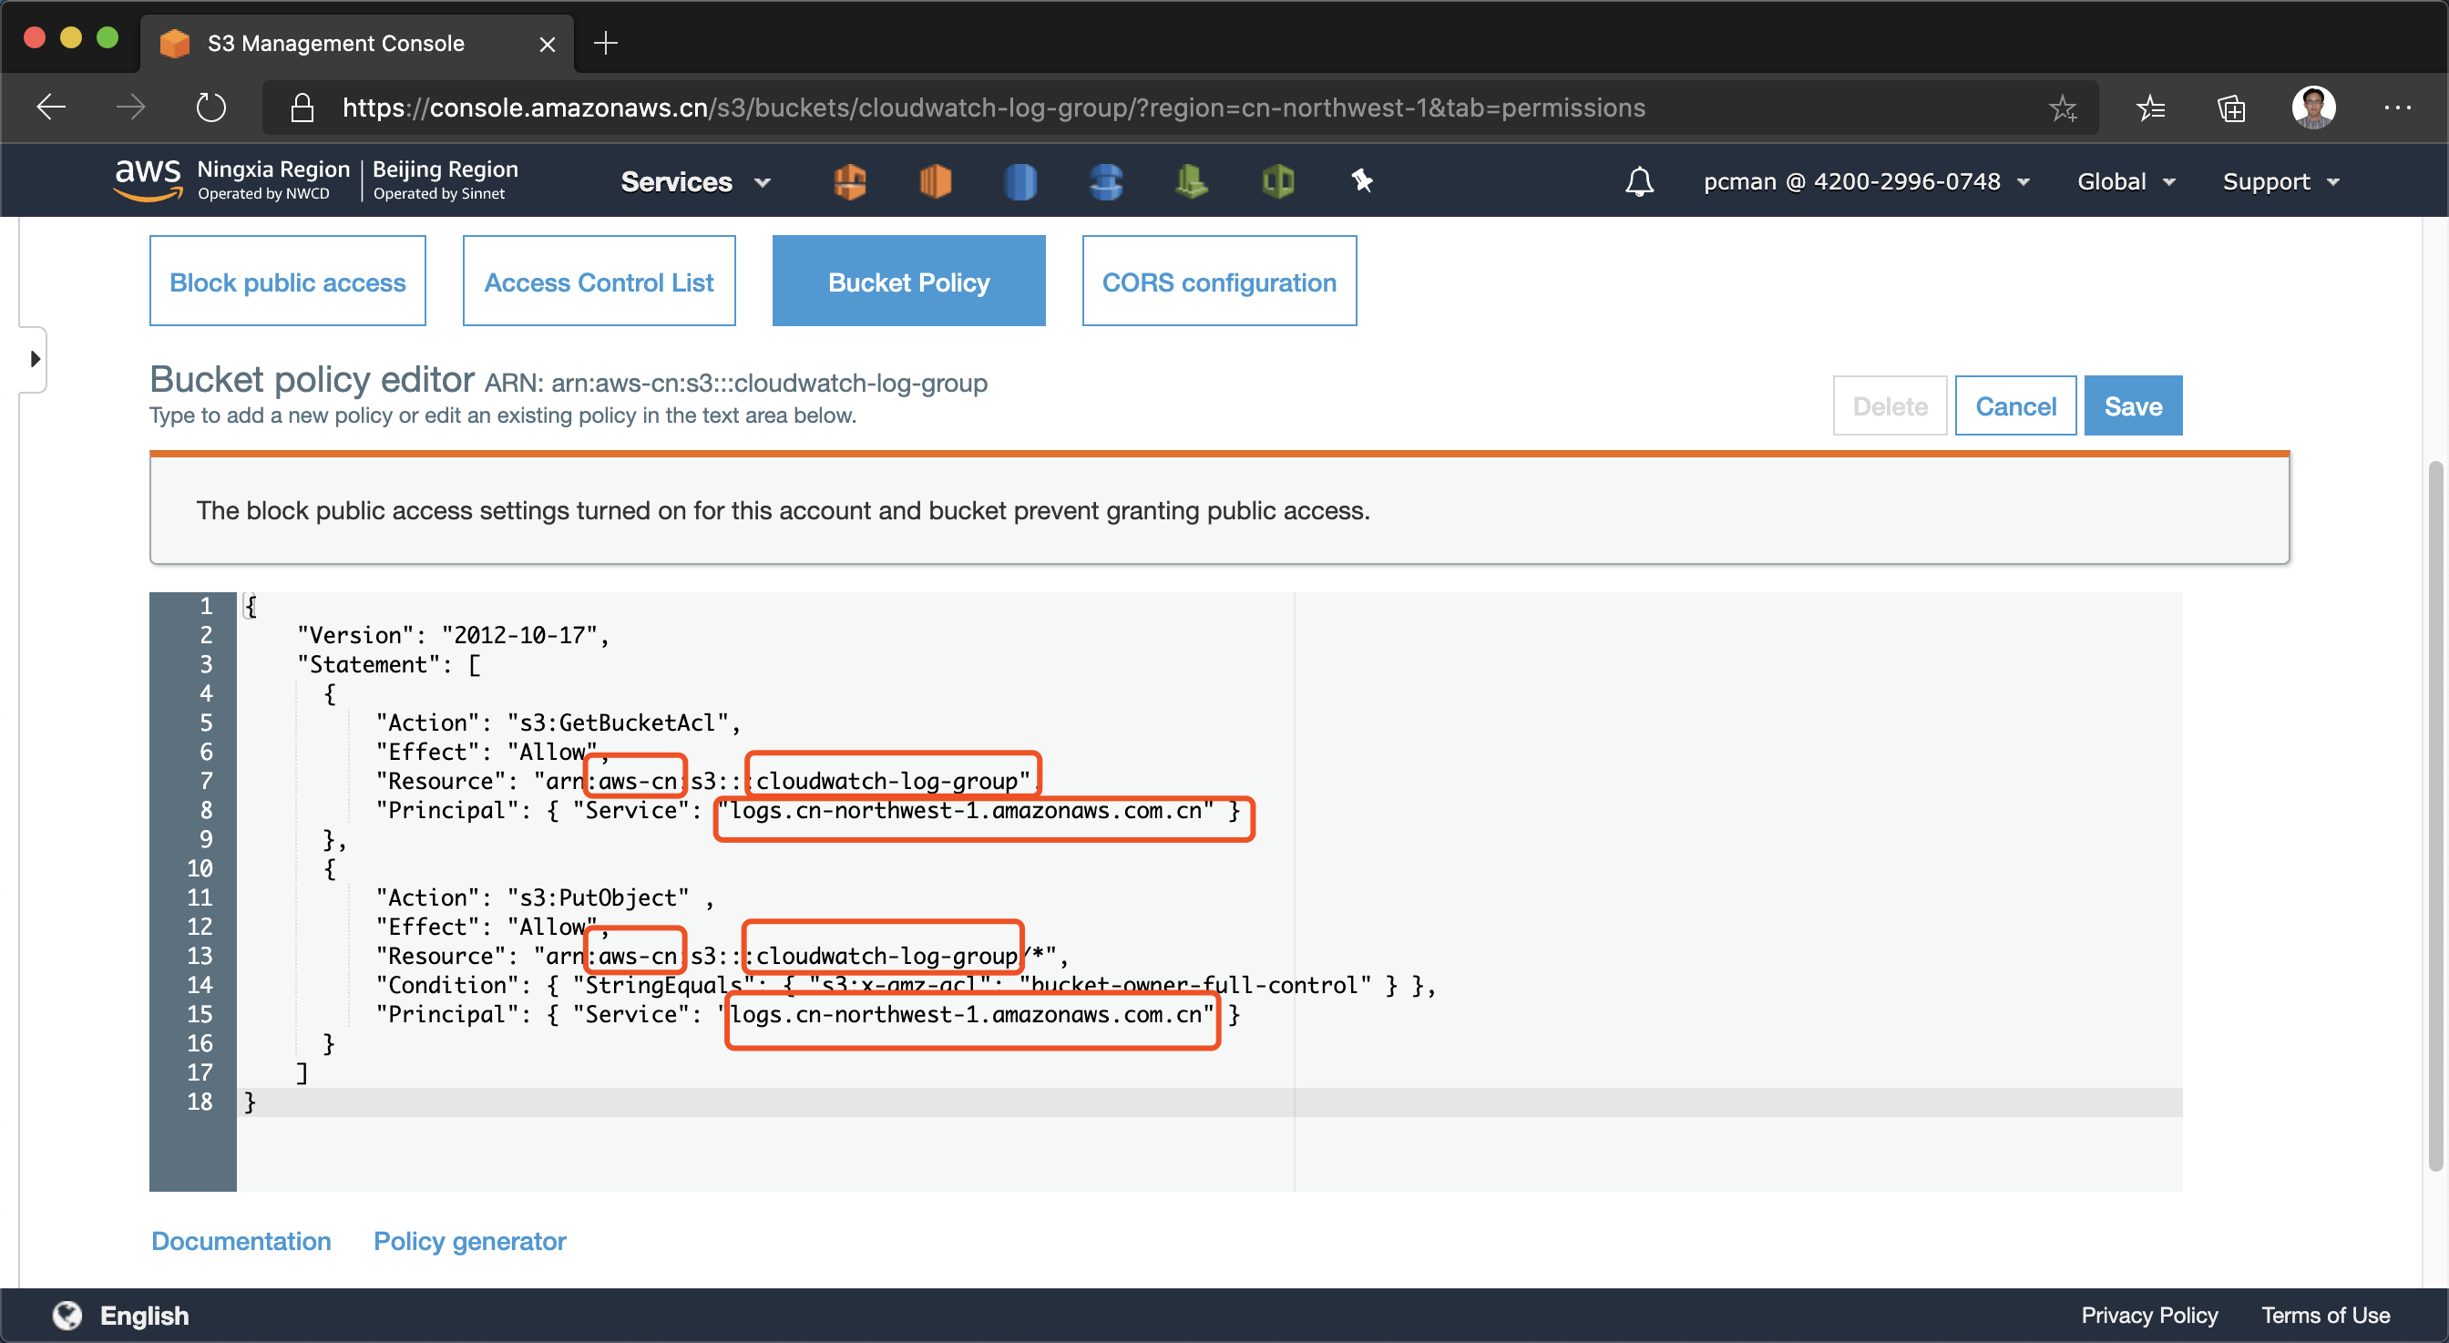This screenshot has height=1343, width=2449.
Task: Bookmark page with the star icon
Action: tap(2062, 108)
